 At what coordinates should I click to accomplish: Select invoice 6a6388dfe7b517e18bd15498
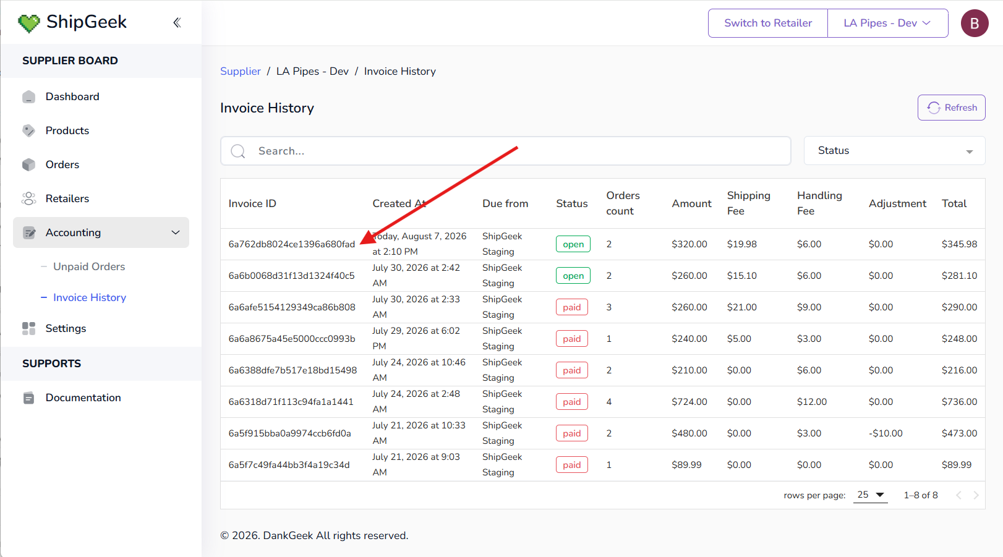coord(292,370)
